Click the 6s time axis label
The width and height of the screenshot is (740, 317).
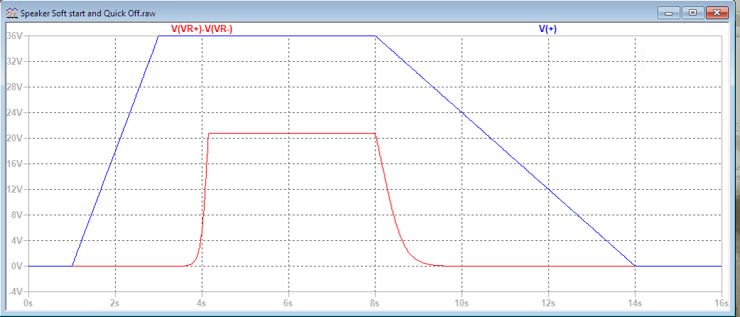point(289,302)
